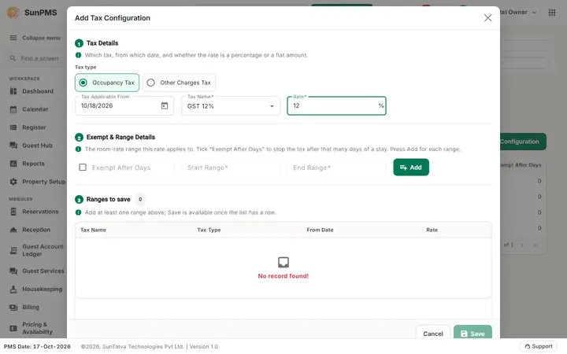
Task: Open Register in the sidebar
Action: click(34, 127)
